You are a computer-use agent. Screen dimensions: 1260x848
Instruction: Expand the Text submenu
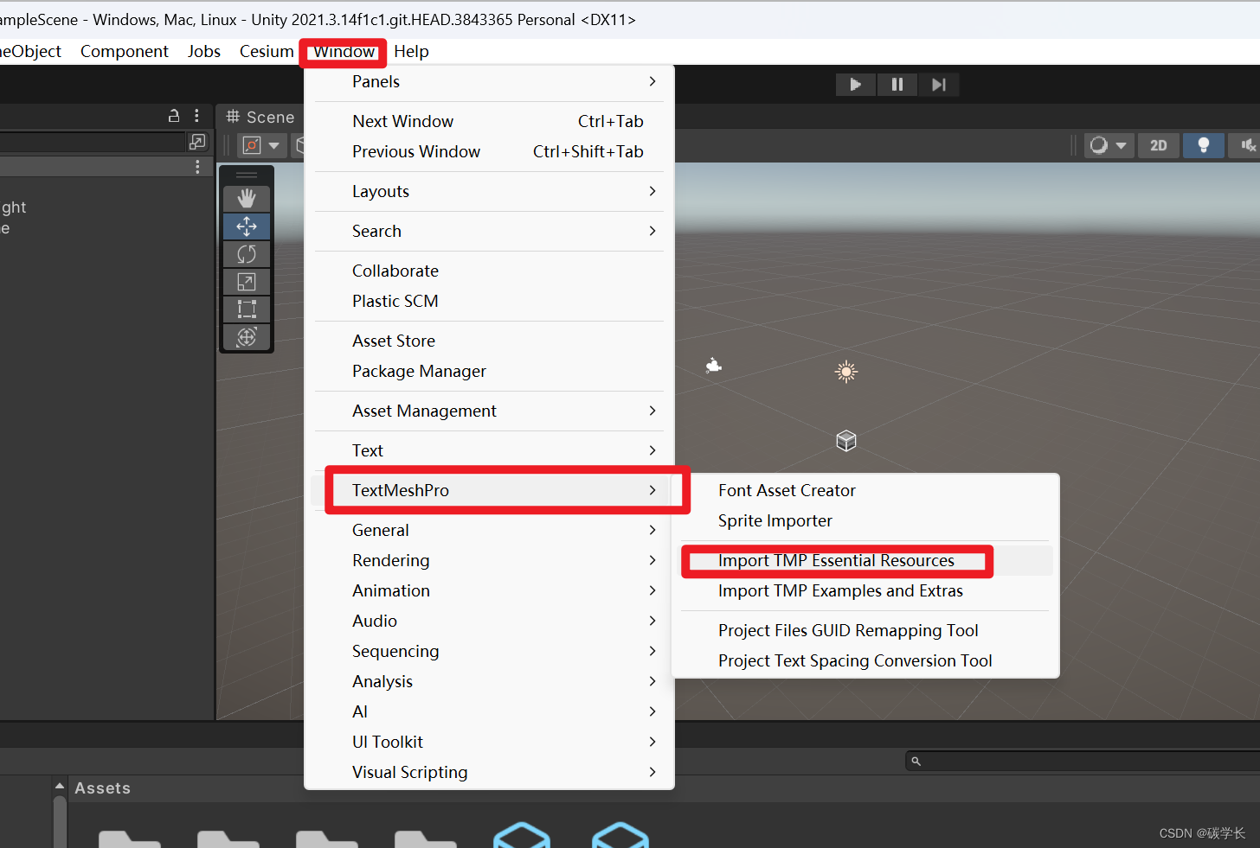click(489, 450)
